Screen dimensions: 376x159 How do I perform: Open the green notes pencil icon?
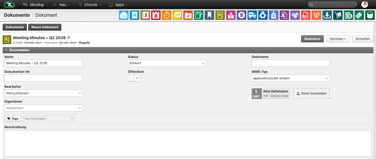pos(199,15)
